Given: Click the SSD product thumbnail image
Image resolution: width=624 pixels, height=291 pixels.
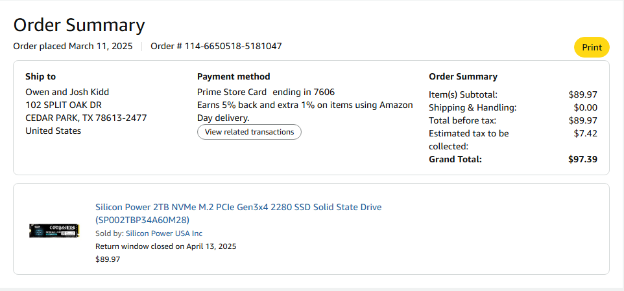Looking at the screenshot, I should (54, 230).
